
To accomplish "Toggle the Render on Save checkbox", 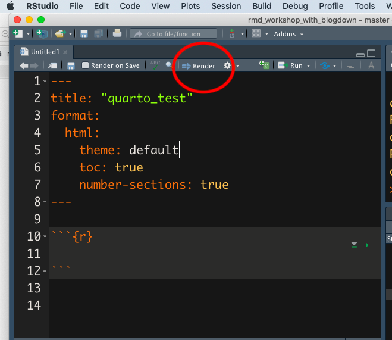I will point(85,65).
